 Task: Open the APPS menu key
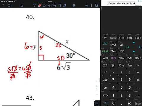click(x=113, y=58)
